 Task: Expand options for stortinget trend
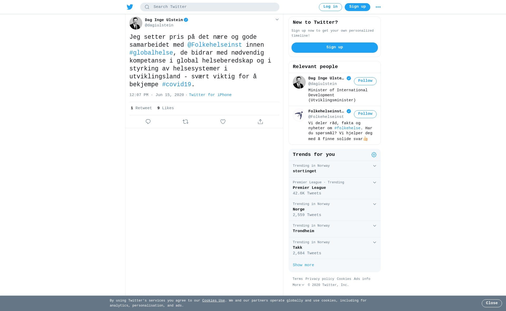tap(374, 166)
